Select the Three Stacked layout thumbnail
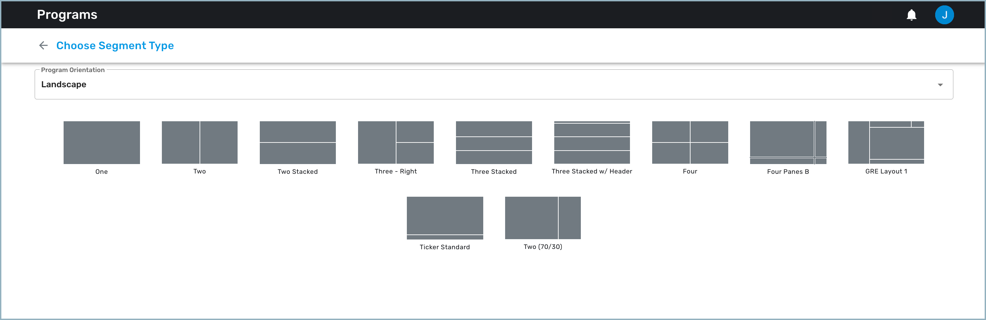Image resolution: width=986 pixels, height=320 pixels. coord(494,142)
